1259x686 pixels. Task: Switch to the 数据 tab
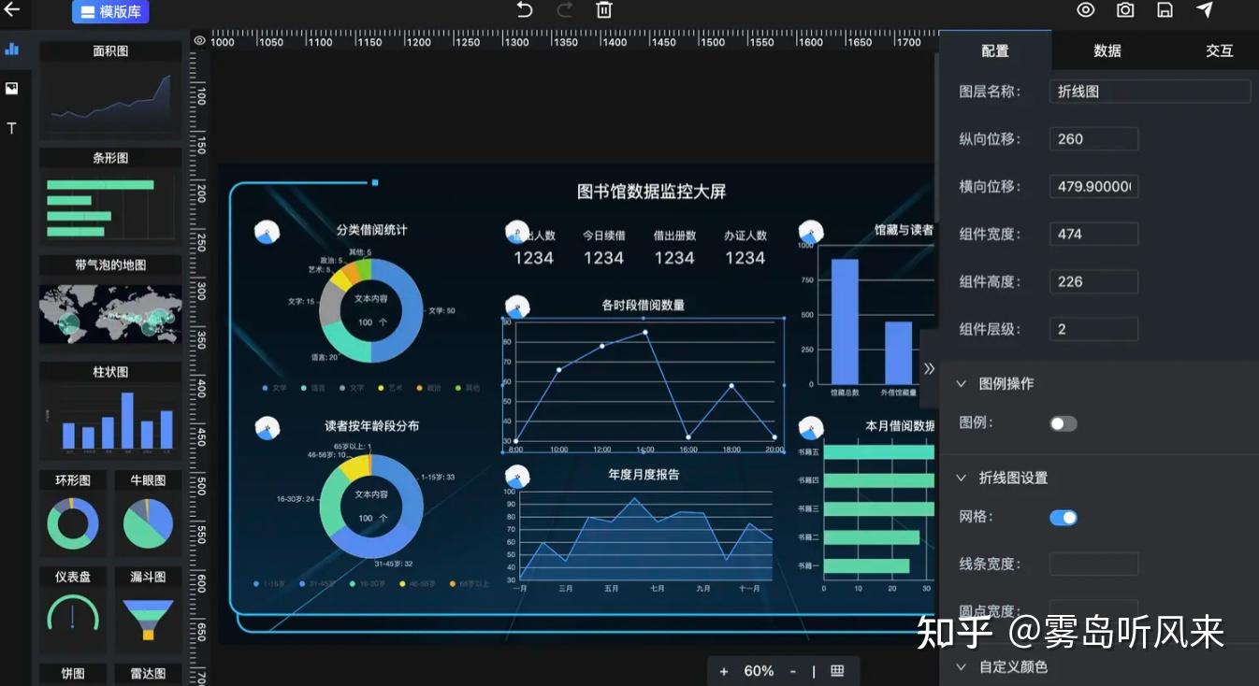click(1107, 50)
